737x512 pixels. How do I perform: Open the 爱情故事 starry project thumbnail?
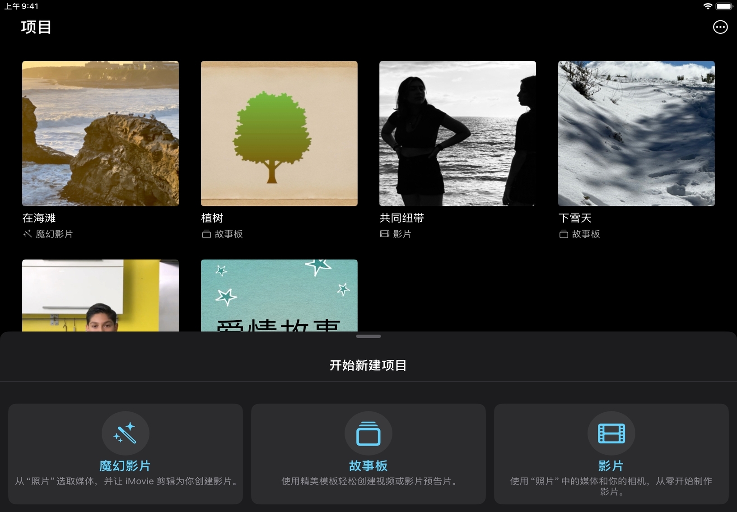(279, 295)
